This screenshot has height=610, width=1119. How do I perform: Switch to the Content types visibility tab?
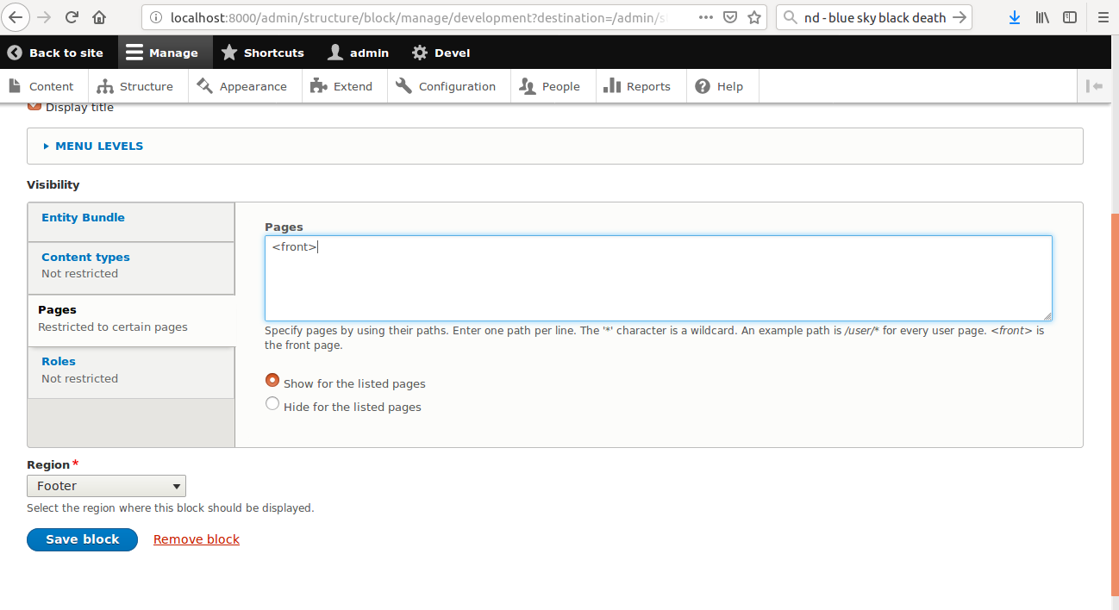tap(84, 257)
